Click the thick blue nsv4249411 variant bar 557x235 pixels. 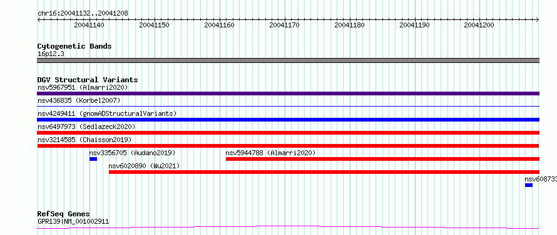pos(288,120)
